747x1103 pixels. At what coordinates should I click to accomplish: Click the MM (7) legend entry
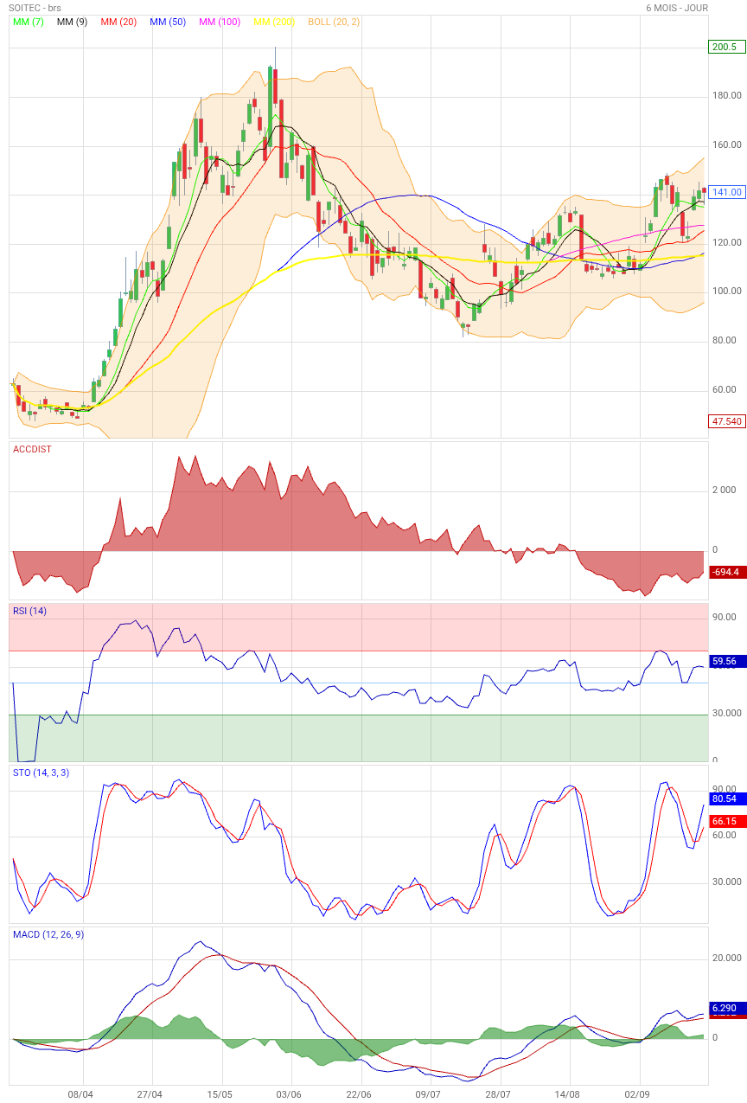[x=29, y=22]
